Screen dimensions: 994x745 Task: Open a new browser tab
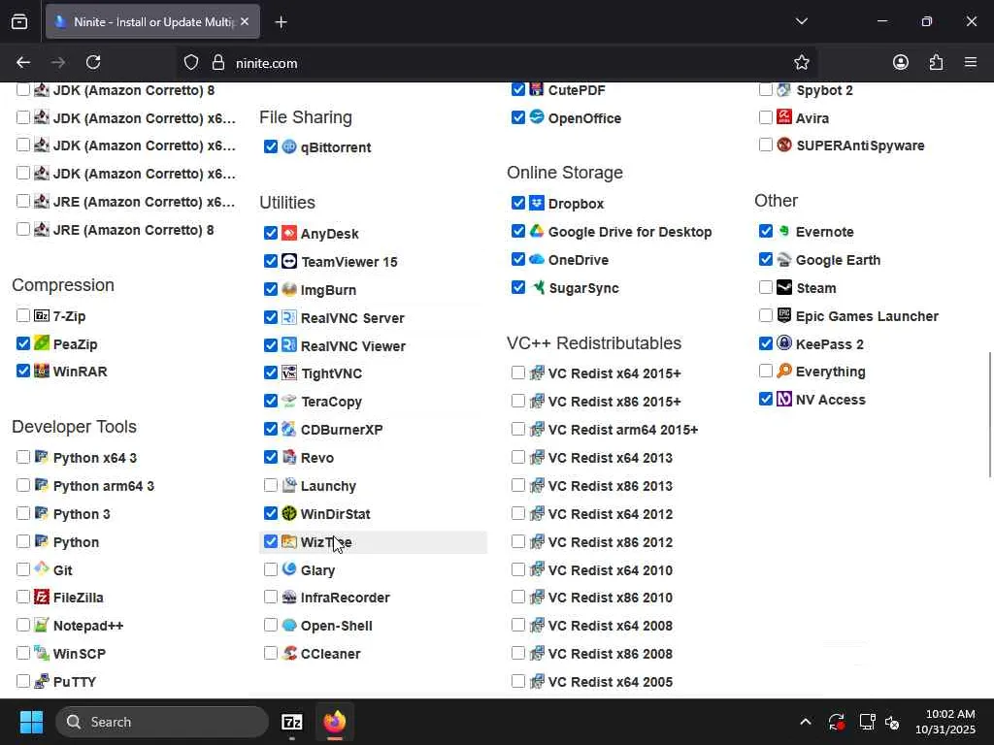[x=281, y=22]
